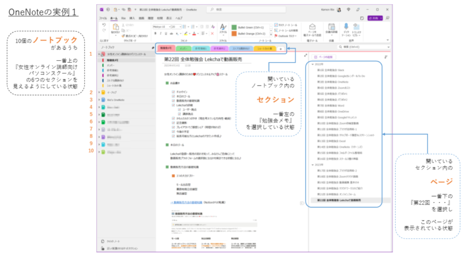
Task: Select the Bullet Green tag swatch
Action: 234,27
